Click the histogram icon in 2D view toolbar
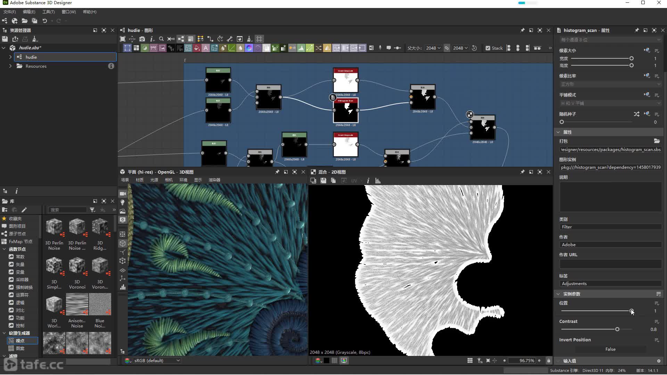667x375 pixels. 378,181
